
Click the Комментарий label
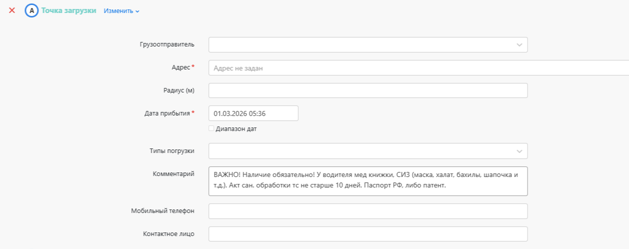coord(173,174)
